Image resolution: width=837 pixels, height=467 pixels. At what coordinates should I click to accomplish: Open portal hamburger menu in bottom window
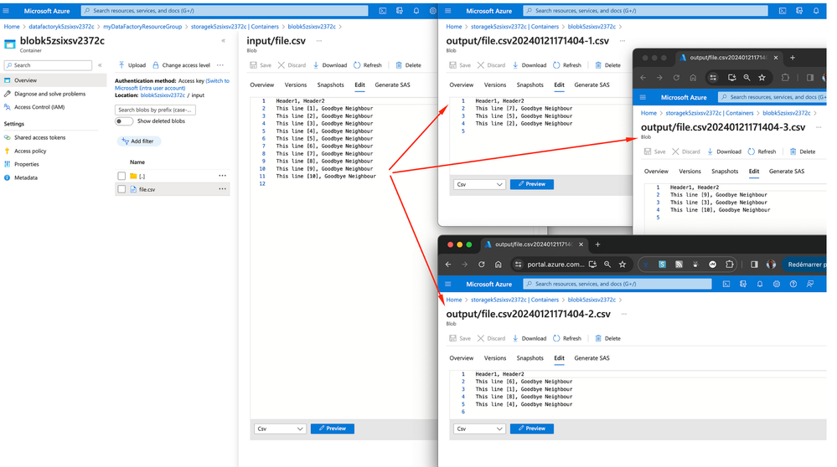(x=448, y=285)
